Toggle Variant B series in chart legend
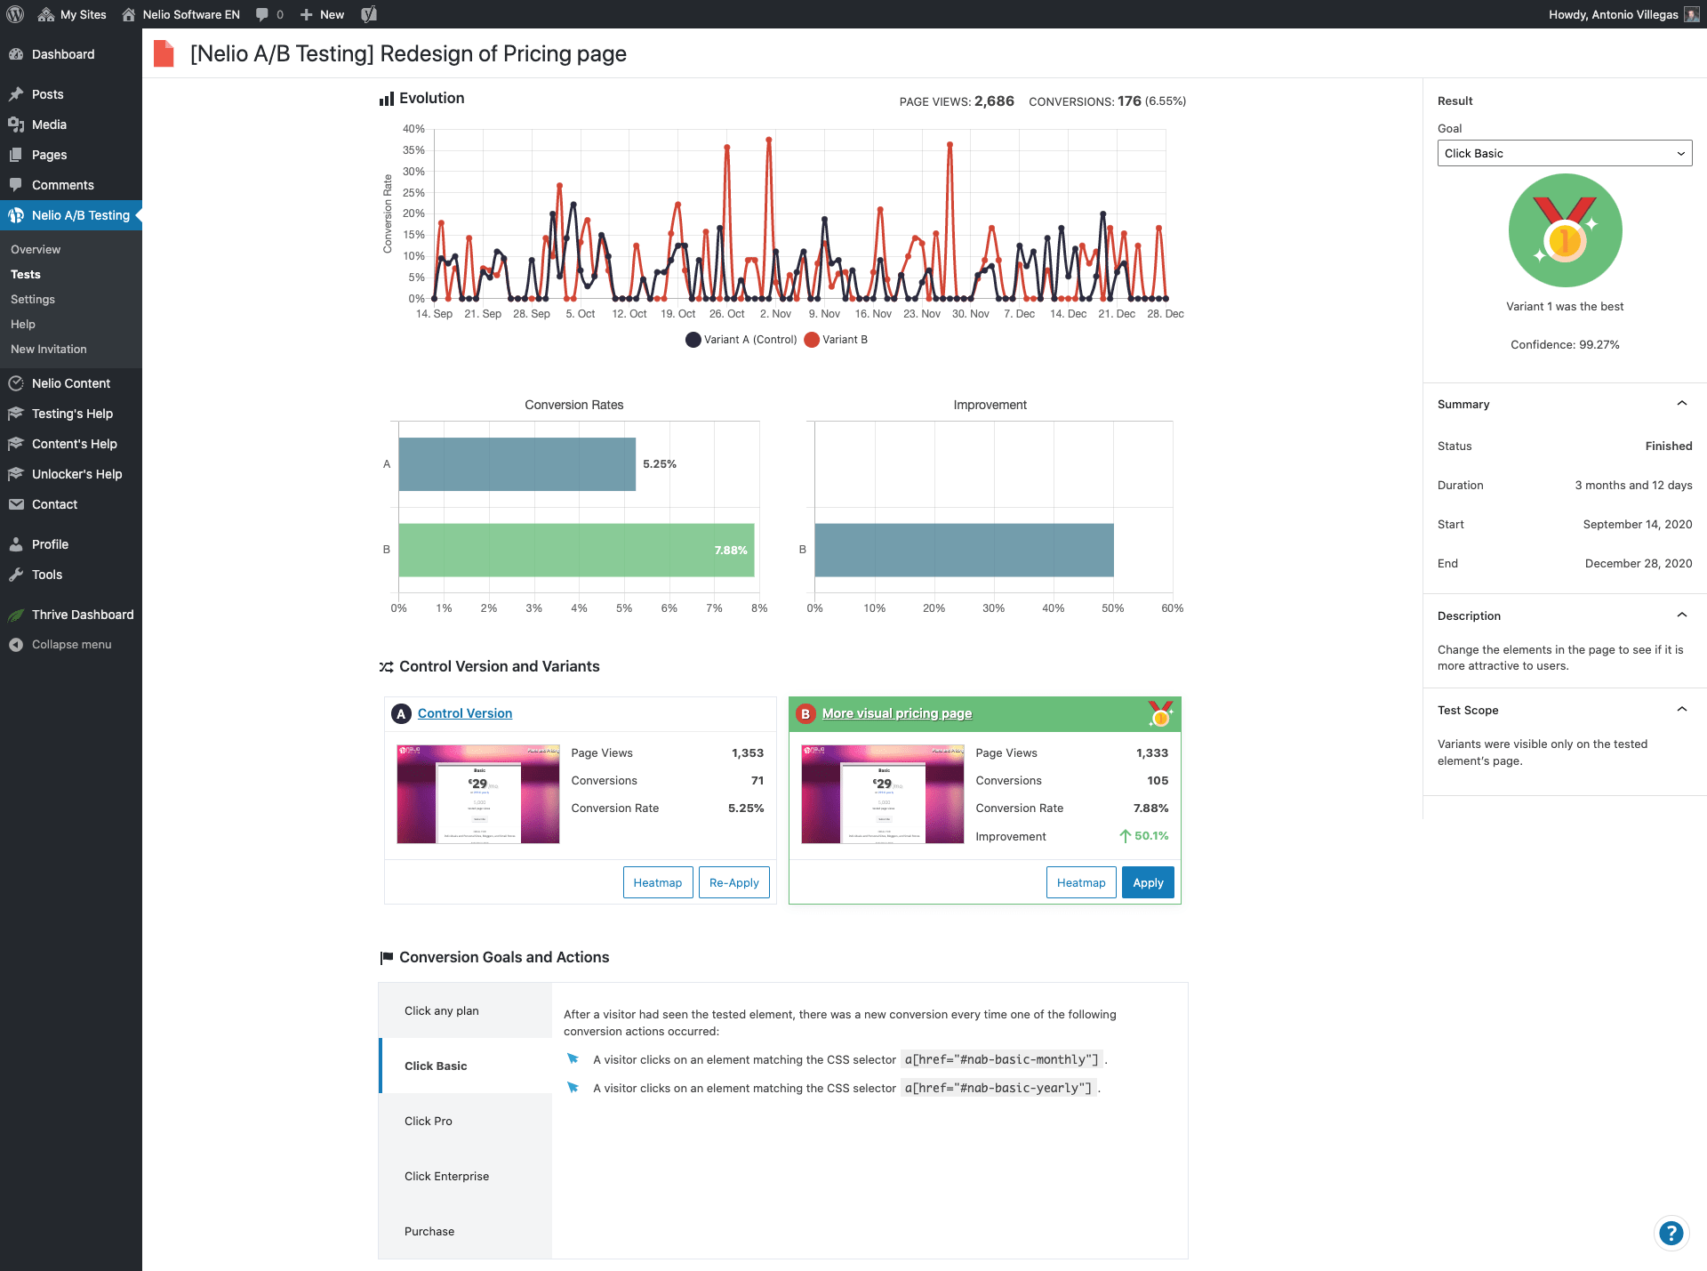Viewport: 1707px width, 1271px height. (836, 340)
